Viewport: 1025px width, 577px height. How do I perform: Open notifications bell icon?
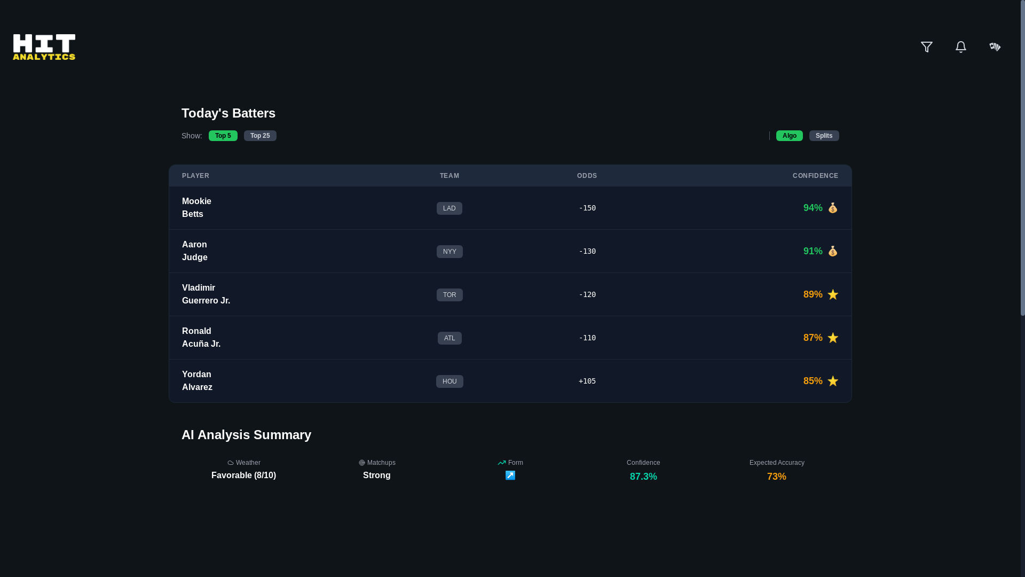tap(961, 47)
